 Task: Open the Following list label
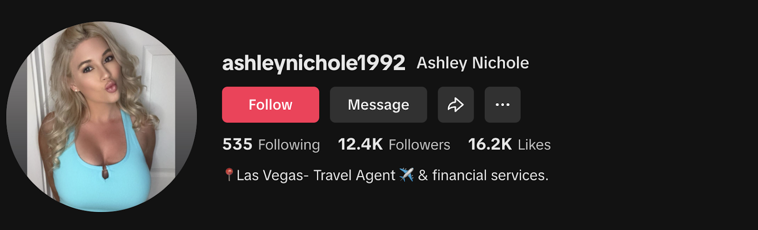click(289, 145)
